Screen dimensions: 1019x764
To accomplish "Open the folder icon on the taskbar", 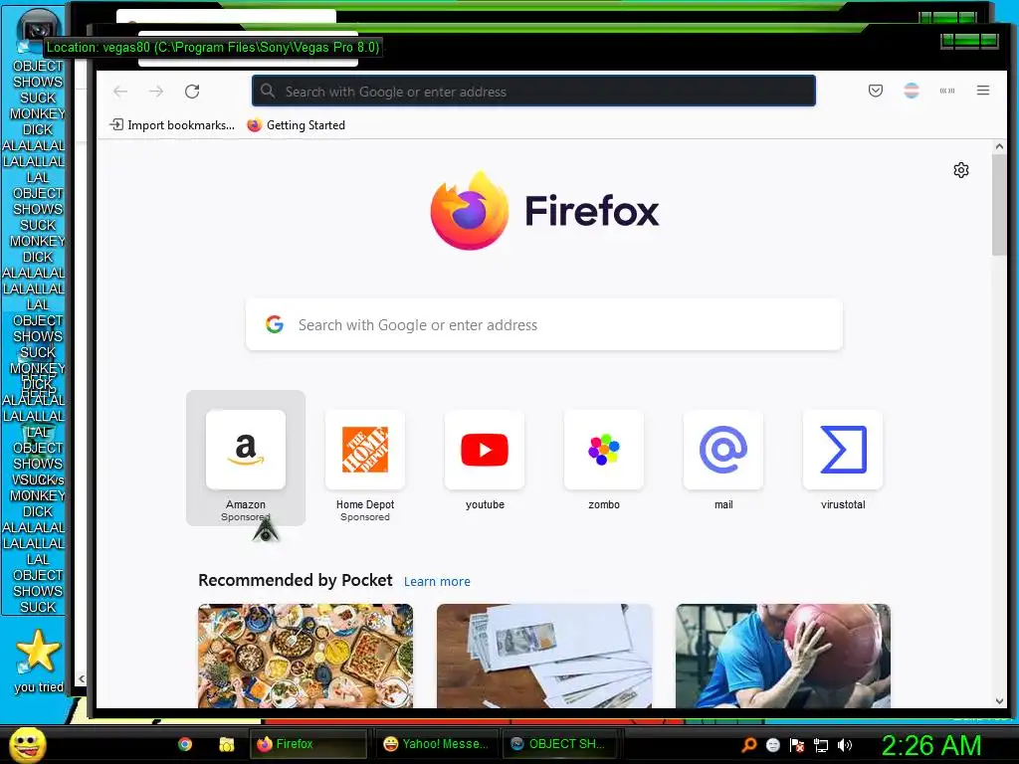I will (x=226, y=744).
